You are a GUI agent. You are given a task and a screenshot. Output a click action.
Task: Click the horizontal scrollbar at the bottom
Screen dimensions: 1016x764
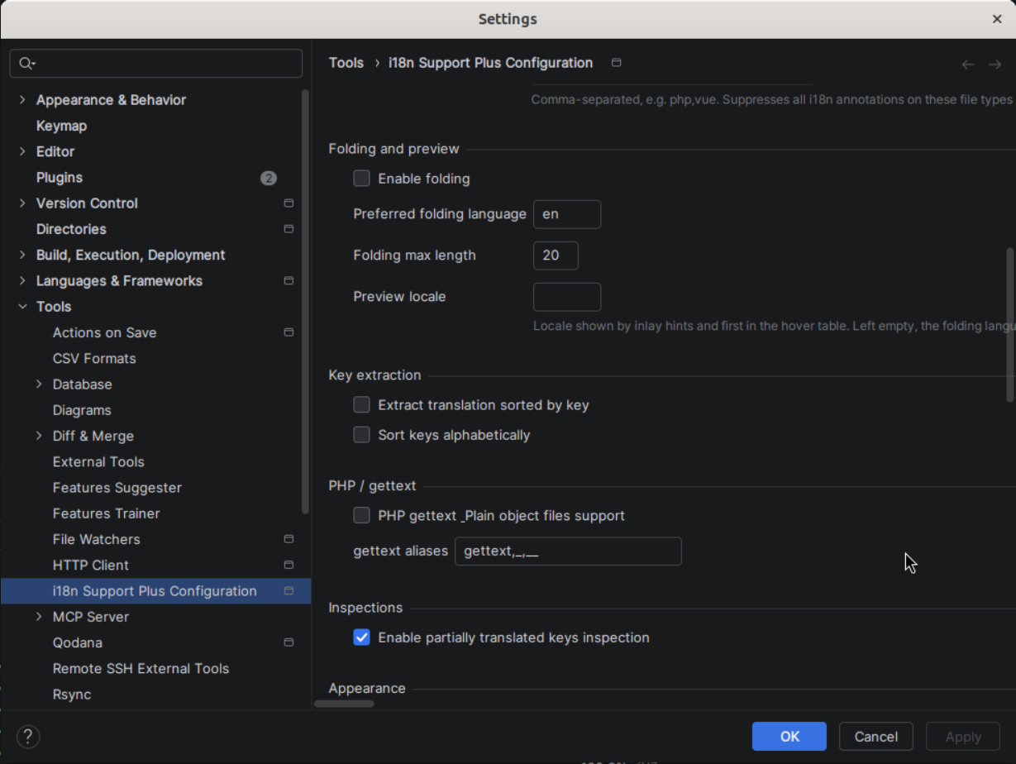tap(344, 704)
